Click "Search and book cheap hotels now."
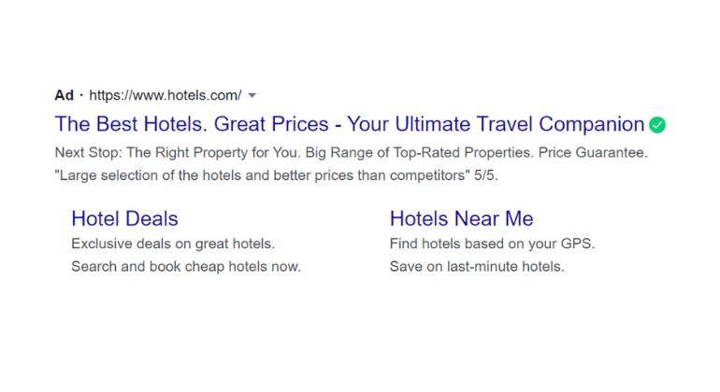The image size is (720, 392). point(186,266)
